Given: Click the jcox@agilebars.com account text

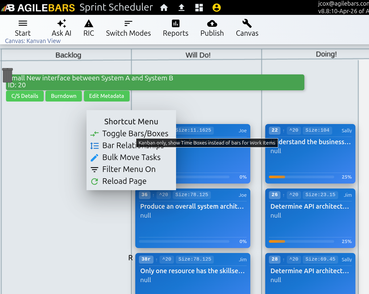Looking at the screenshot, I should pyautogui.click(x=343, y=4).
